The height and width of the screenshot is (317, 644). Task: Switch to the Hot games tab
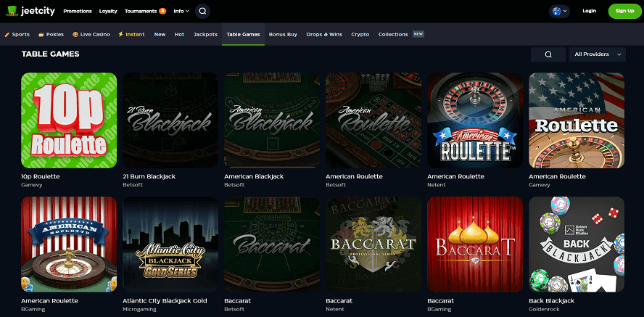tap(179, 35)
